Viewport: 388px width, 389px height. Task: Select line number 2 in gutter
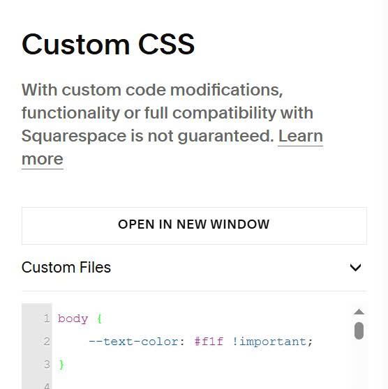tap(47, 342)
